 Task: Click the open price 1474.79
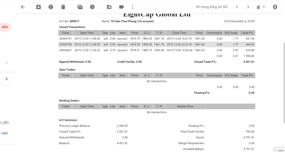[135, 39]
